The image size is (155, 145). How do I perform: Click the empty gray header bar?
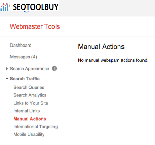(x=107, y=8)
